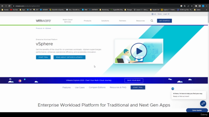Open the Chrome three-dot menu
Viewport: 209px width, 117px height.
coord(207,6)
